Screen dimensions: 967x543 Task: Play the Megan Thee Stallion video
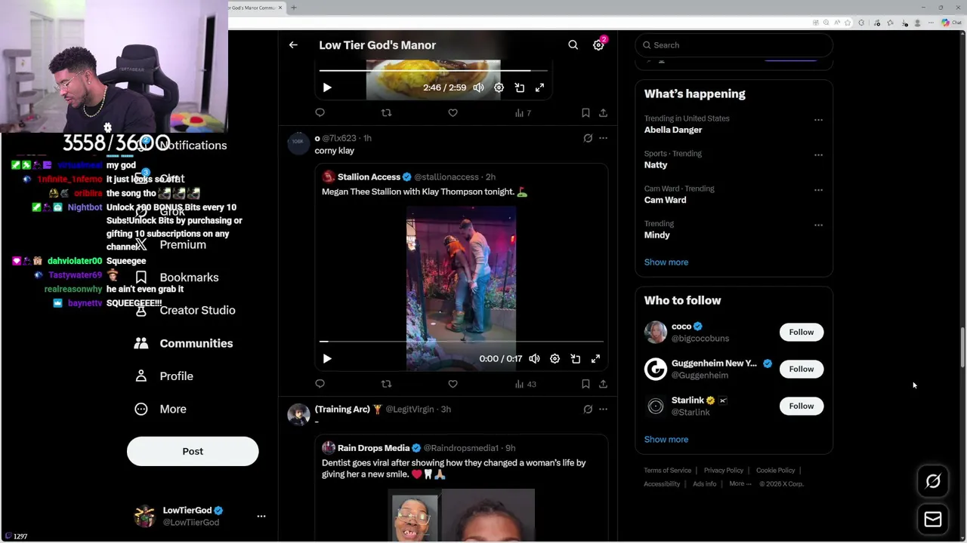tap(327, 359)
